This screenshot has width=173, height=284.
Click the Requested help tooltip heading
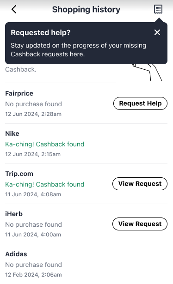pyautogui.click(x=41, y=33)
